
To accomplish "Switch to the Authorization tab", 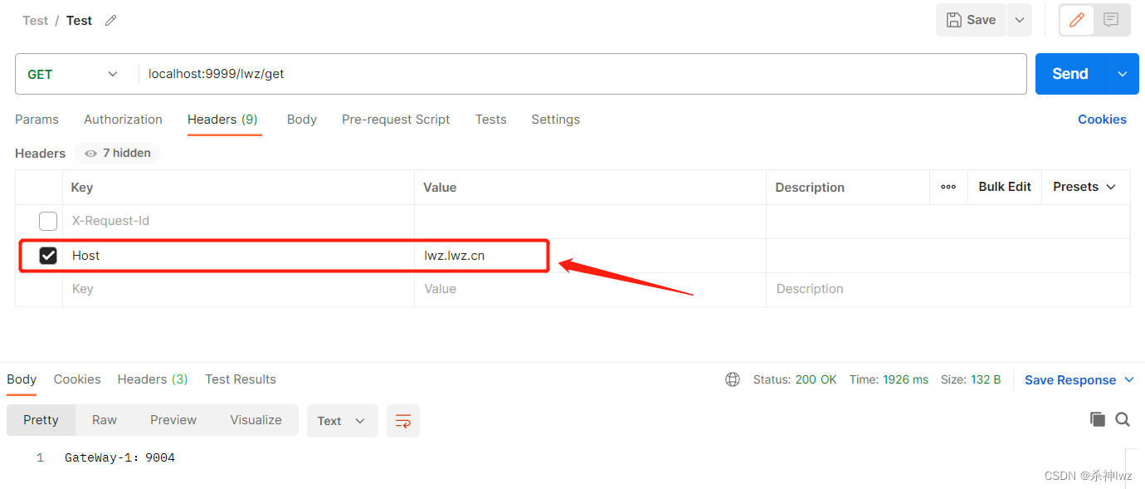I will 123,120.
